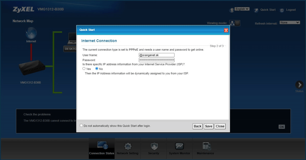Open the Maintenance menu label
The height and width of the screenshot is (160, 306).
tap(205, 153)
